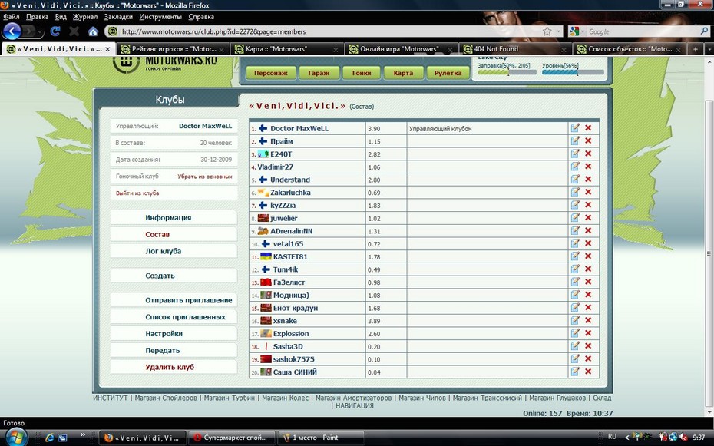Go back with Firefox back arrow
The width and height of the screenshot is (714, 446).
coord(12,31)
